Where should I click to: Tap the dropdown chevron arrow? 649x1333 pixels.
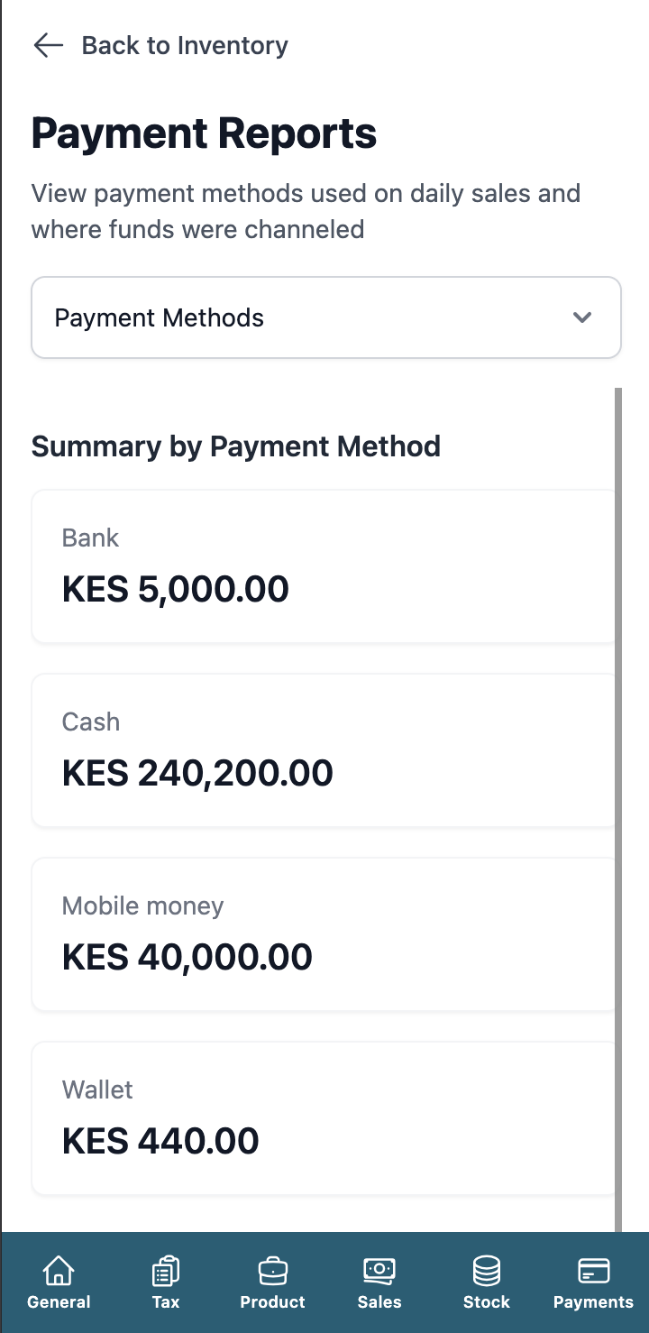[582, 317]
